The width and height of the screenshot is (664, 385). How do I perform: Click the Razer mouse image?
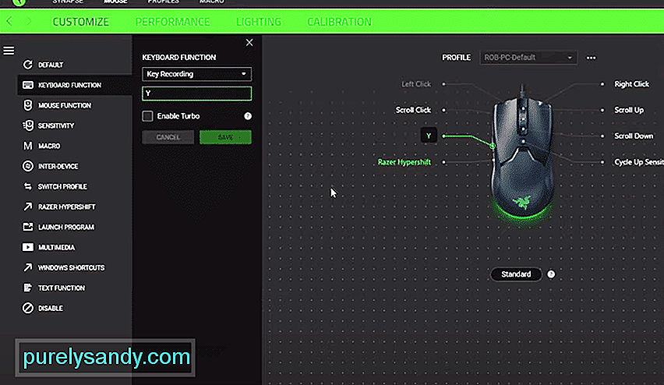tap(523, 156)
